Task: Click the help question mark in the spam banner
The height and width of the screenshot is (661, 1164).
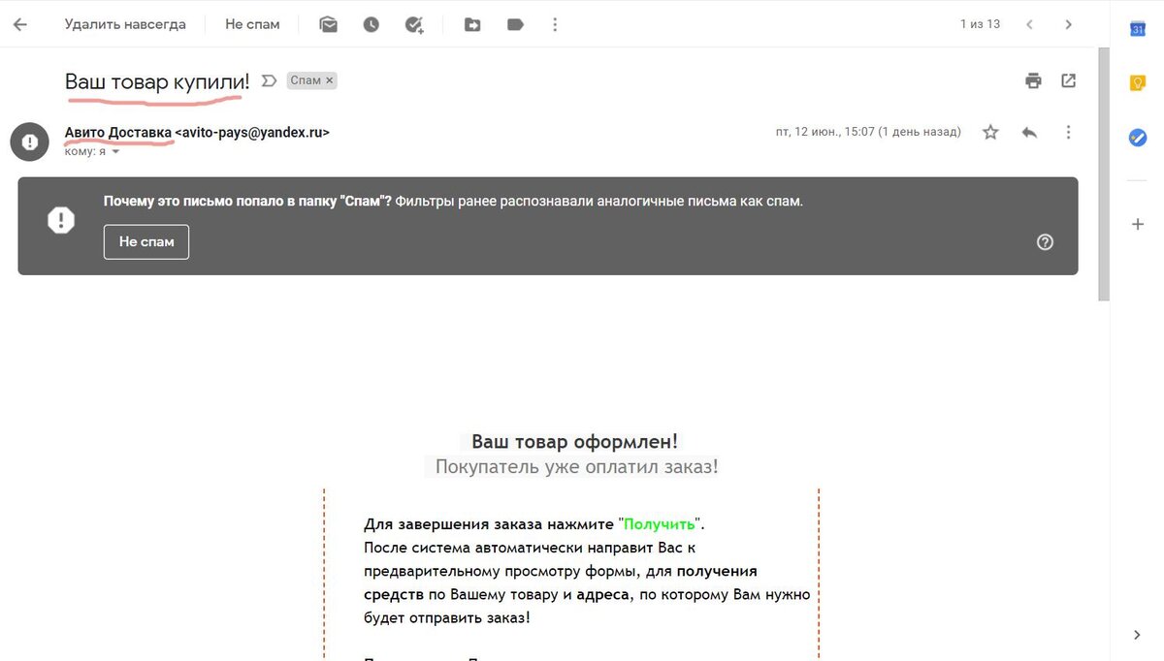Action: [1045, 241]
